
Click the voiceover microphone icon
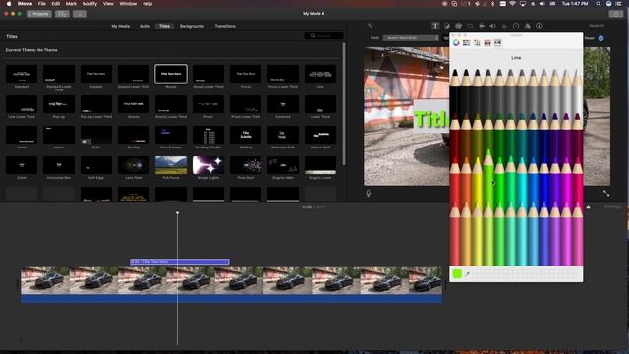tap(369, 193)
